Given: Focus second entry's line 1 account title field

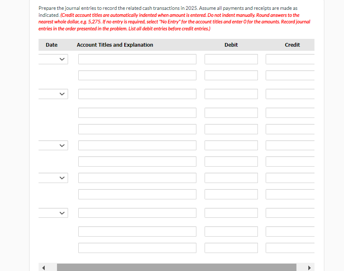Looking at the screenshot, I should tap(137, 94).
